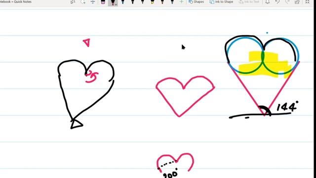This screenshot has height=178, width=316.
Task: Pick the pen just right of the yellow highlighter
Action: 162,2
